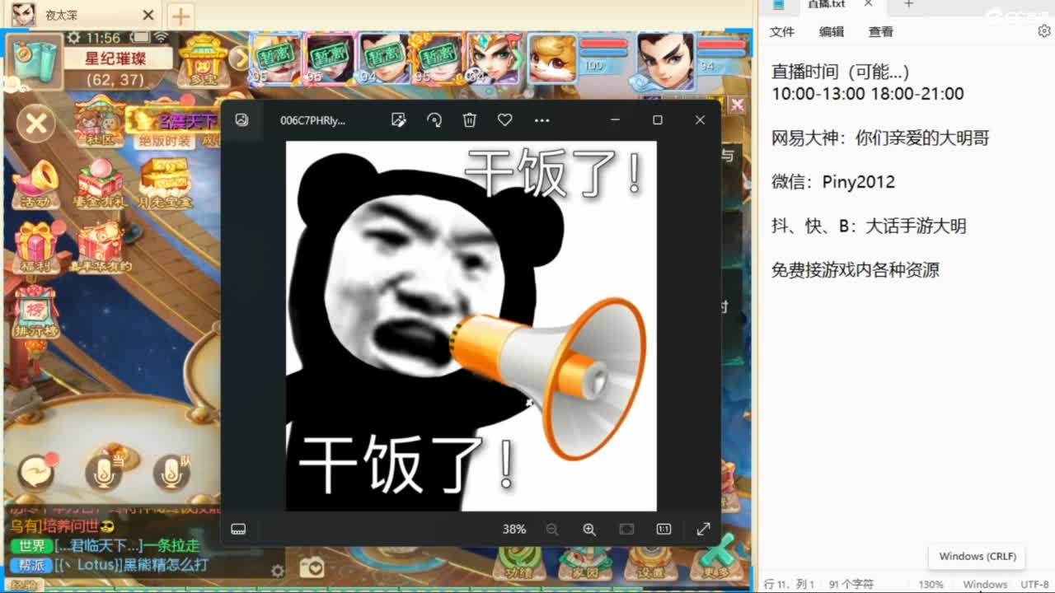Select the lion pet portrait
Viewport: 1055px width, 593px height.
pyautogui.click(x=552, y=58)
